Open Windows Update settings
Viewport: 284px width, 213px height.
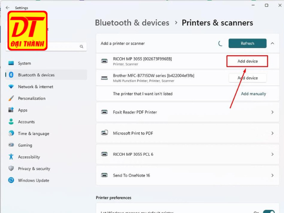(x=46, y=180)
